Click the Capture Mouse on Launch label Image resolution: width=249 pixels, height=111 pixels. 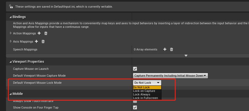click(x=31, y=69)
